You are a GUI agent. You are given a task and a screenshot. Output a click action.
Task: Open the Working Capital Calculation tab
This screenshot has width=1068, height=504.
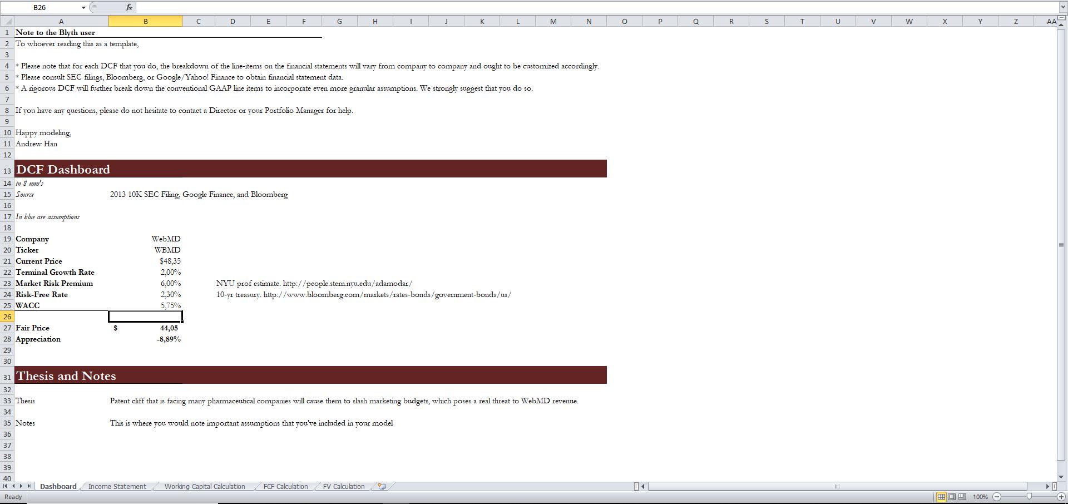205,486
